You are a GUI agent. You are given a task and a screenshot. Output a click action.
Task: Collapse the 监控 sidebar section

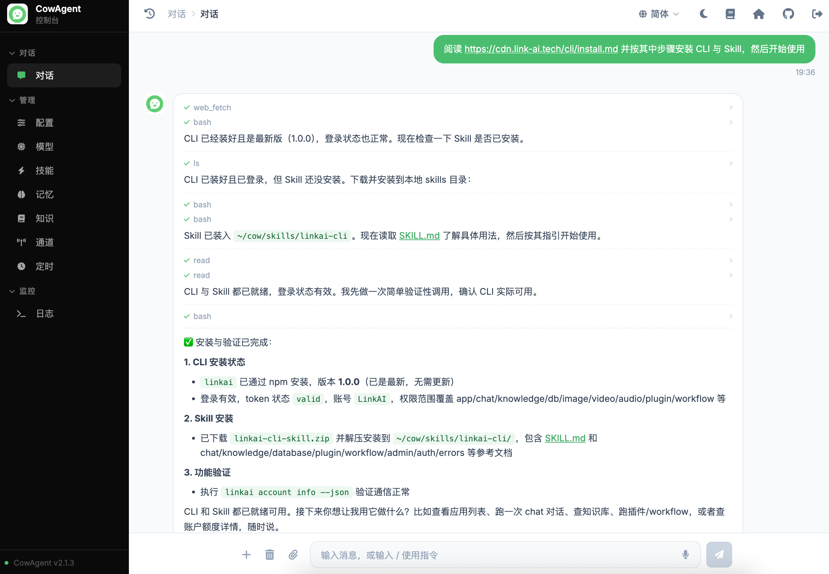click(x=22, y=291)
